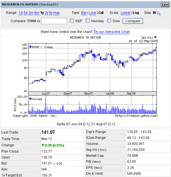Set chart range to 2y
Image resolution: width=171 pixels, height=177 pixels.
46,13
